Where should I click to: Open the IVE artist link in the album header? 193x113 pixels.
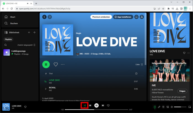coord(81,54)
